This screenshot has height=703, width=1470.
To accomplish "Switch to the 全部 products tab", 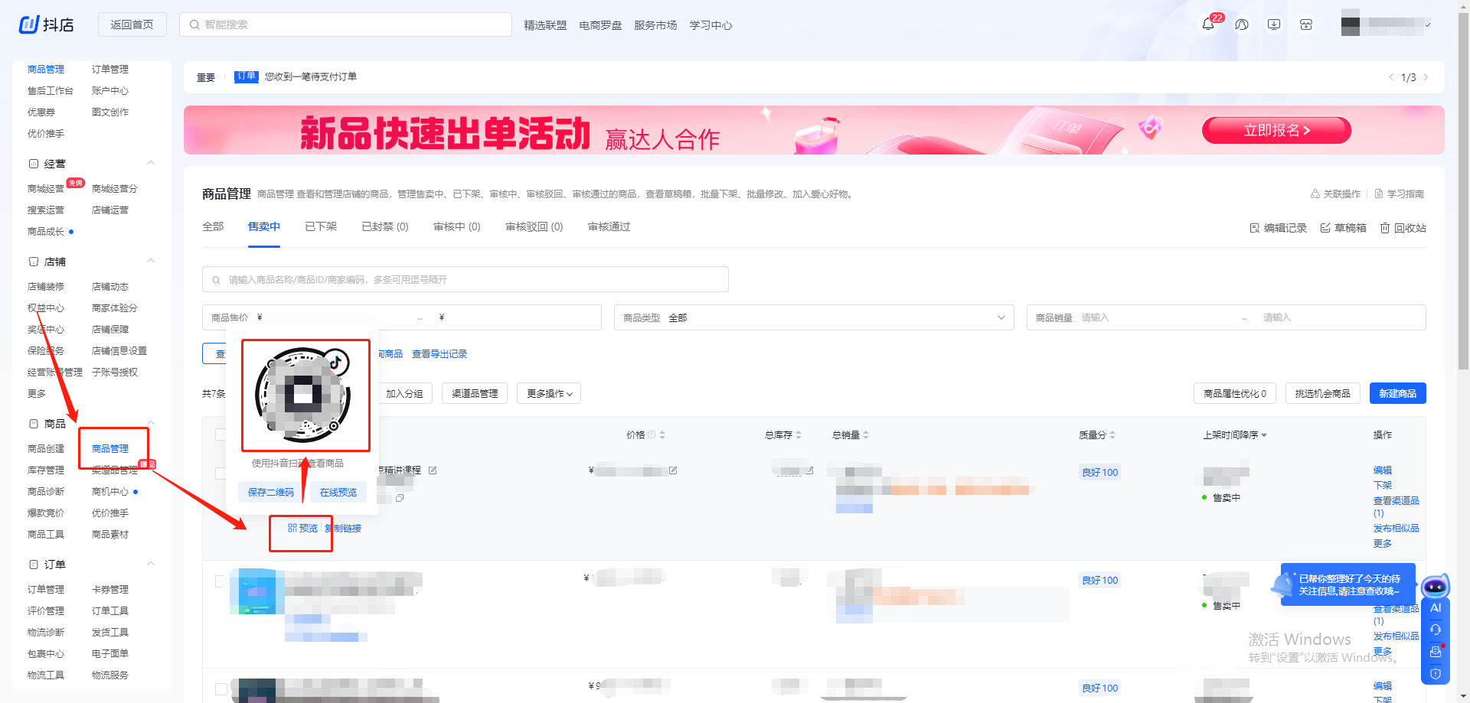I will pos(213,226).
